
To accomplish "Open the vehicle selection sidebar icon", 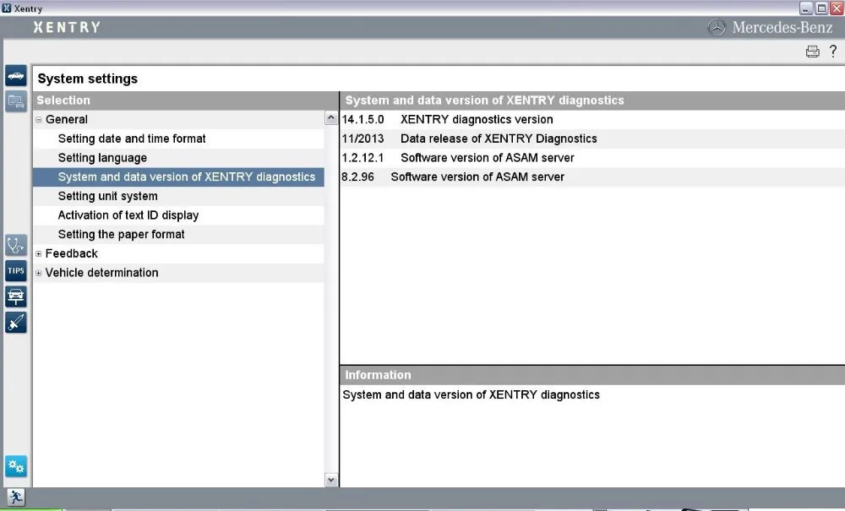I will [x=15, y=75].
